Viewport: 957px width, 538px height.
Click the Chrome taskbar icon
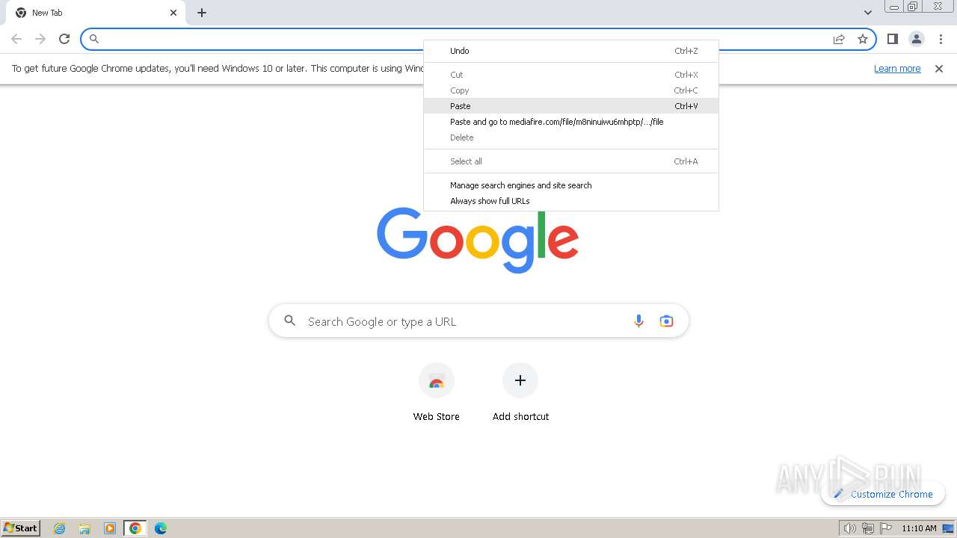[x=135, y=528]
